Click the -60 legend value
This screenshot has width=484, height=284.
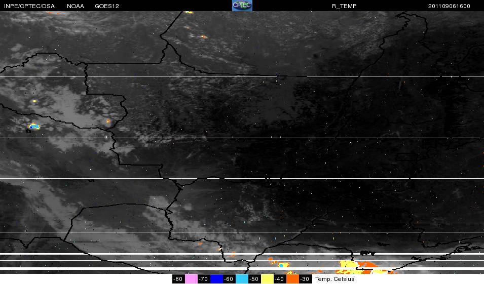pyautogui.click(x=229, y=279)
